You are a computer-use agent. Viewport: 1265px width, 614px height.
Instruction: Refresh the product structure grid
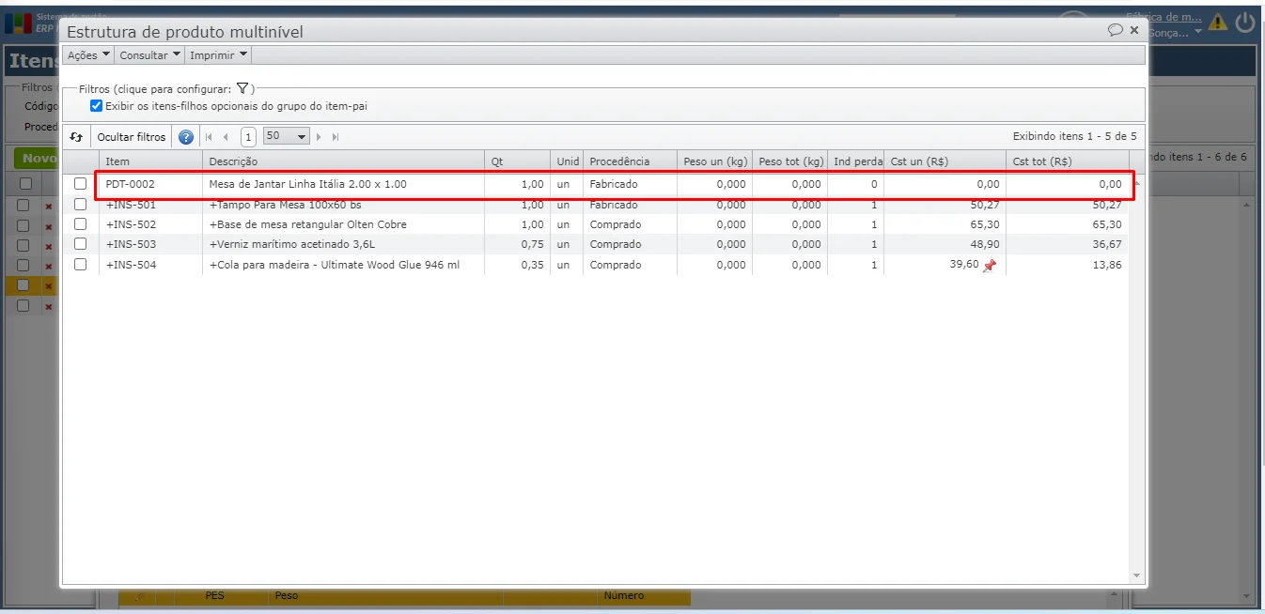point(77,137)
